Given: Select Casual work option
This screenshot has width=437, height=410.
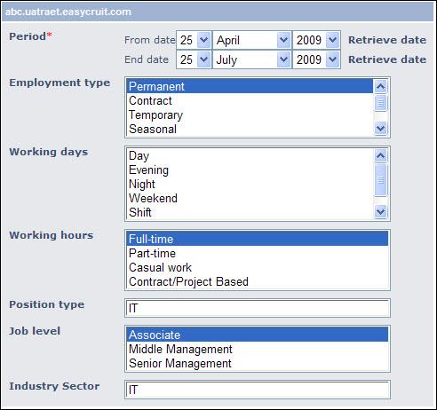Looking at the screenshot, I should coord(258,267).
